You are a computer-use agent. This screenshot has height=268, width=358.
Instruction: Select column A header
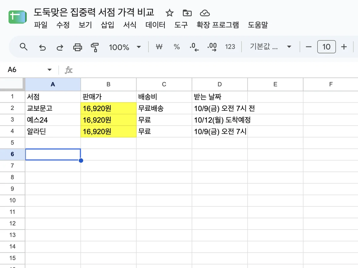(53, 84)
